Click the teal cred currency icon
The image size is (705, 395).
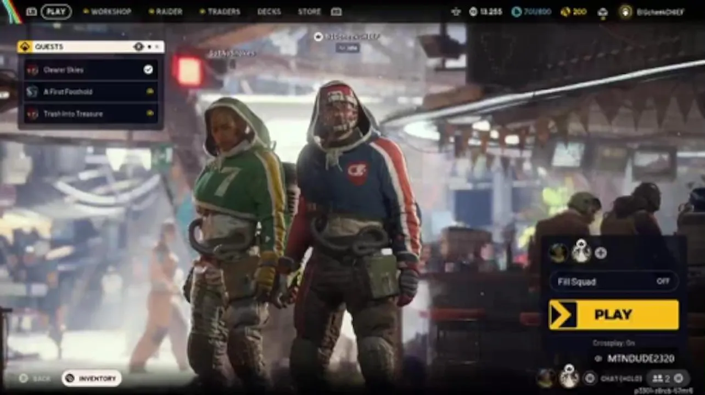(516, 12)
